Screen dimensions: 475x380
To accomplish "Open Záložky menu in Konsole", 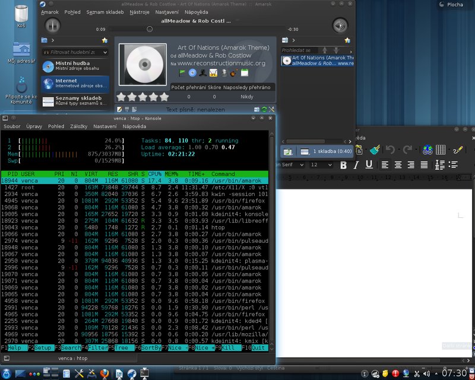I will (79, 126).
